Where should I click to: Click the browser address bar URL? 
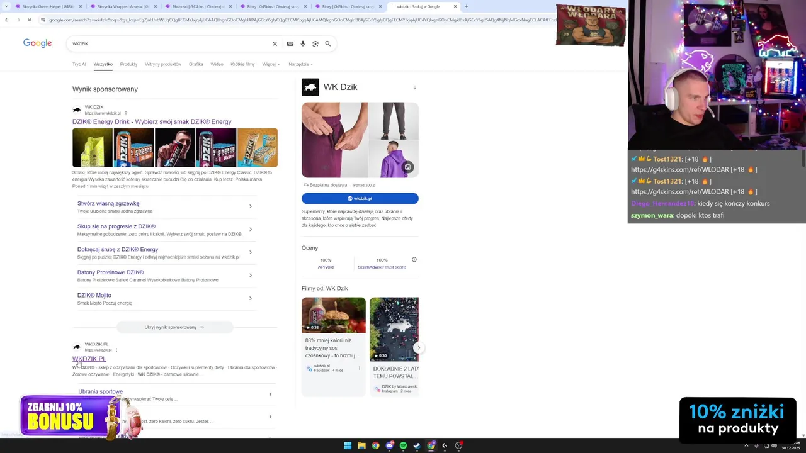(x=302, y=20)
